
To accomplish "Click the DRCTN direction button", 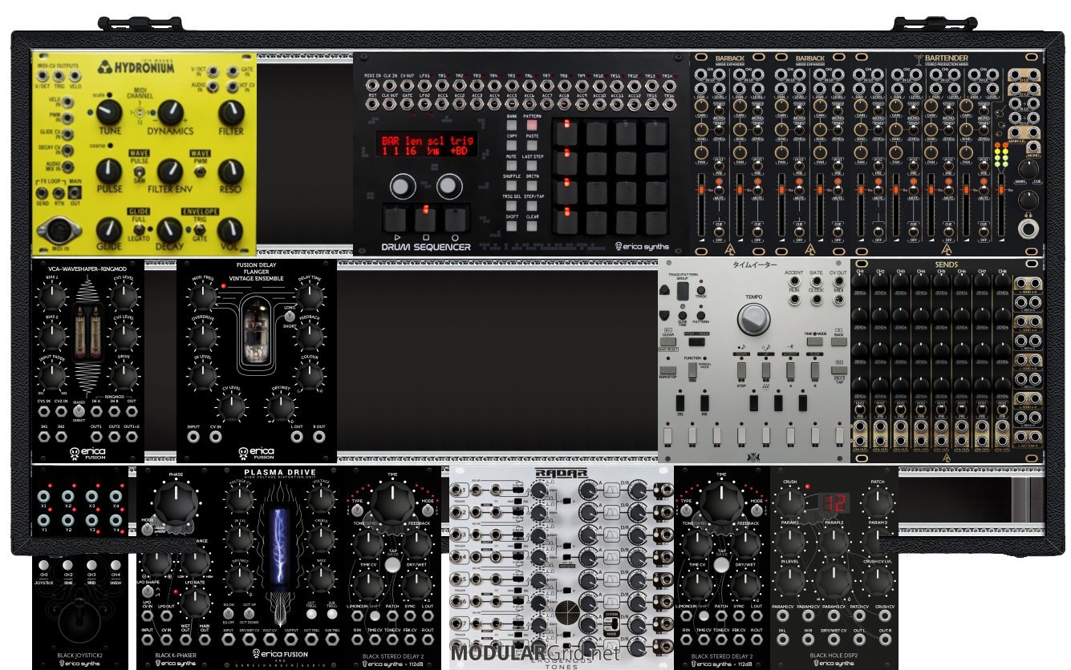I will point(532,187).
